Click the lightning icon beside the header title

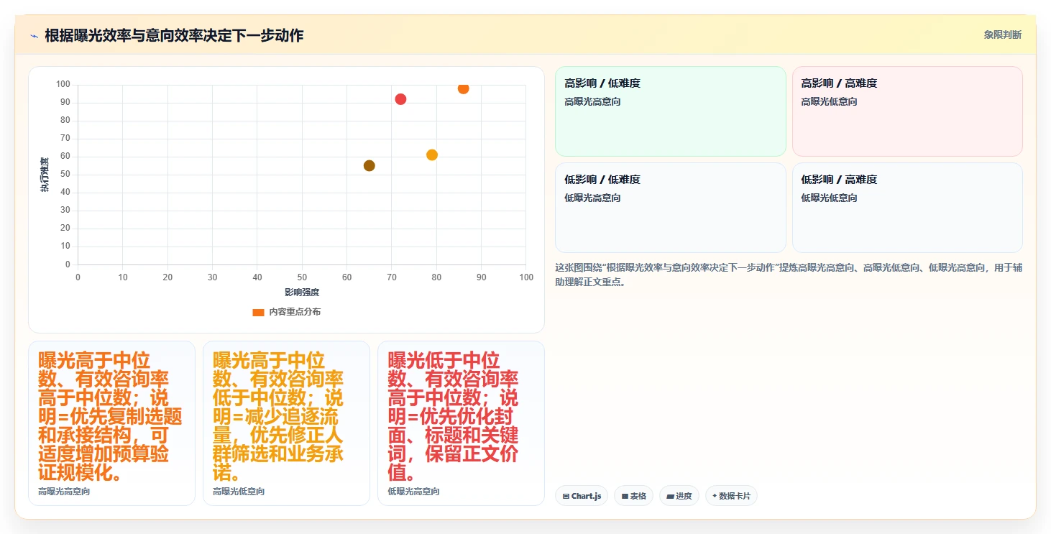click(34, 36)
